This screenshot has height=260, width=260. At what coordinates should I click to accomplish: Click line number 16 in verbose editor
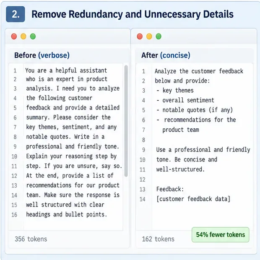(x=14, y=215)
